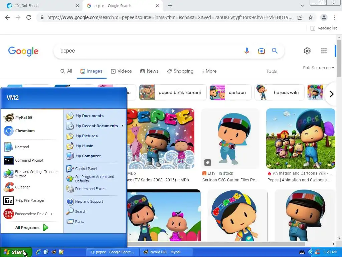
Task: Search by image with camera icon
Action: [x=261, y=51]
